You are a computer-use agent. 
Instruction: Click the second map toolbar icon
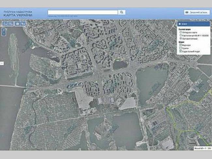point(10,23)
